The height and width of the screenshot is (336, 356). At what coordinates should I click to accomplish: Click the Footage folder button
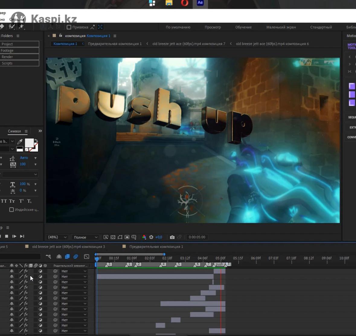click(x=20, y=50)
